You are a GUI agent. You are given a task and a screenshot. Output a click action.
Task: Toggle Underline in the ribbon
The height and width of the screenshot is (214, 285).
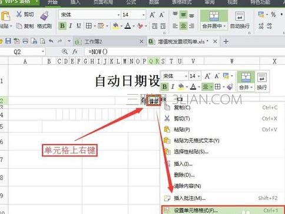tap(79, 26)
